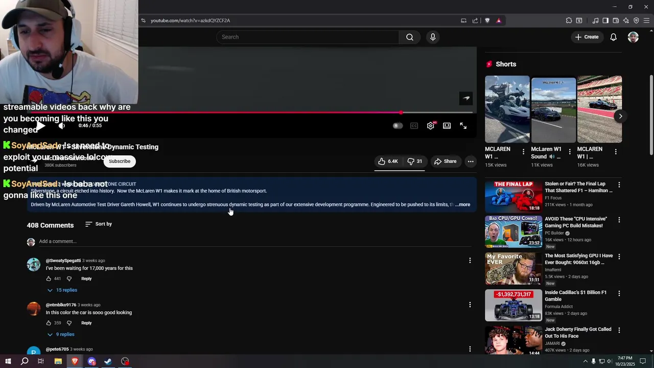Like the @ntmblko9176 comment
Image resolution: width=654 pixels, height=368 pixels.
49,323
